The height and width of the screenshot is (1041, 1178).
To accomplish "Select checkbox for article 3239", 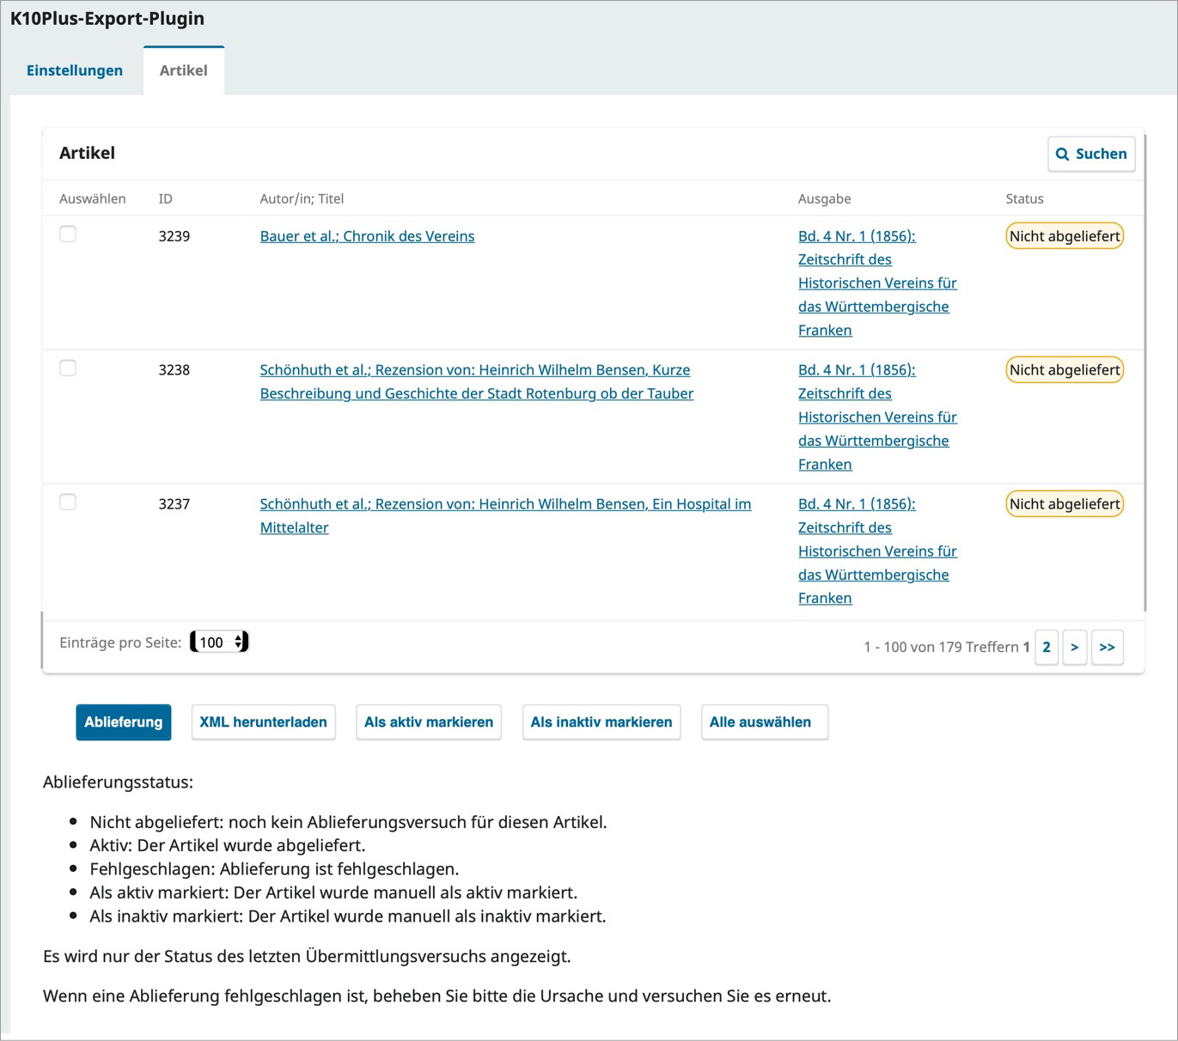I will (68, 234).
